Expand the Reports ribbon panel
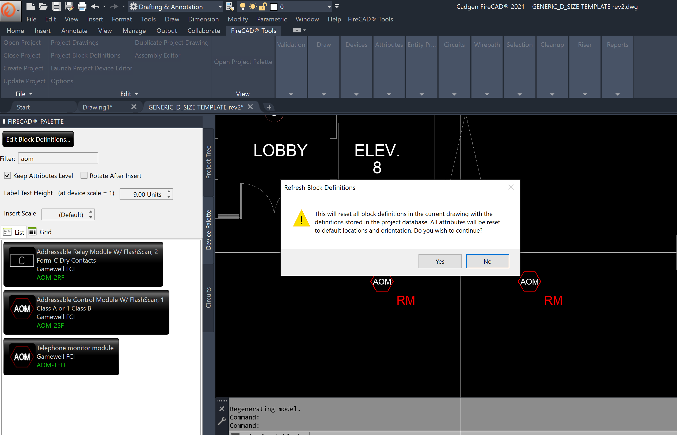677x435 pixels. click(x=617, y=94)
